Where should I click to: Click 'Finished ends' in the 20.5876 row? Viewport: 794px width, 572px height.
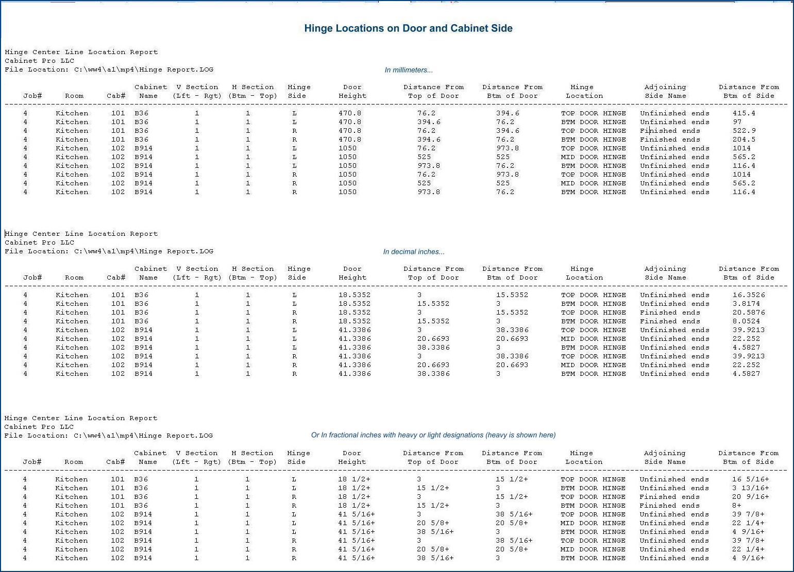(670, 313)
